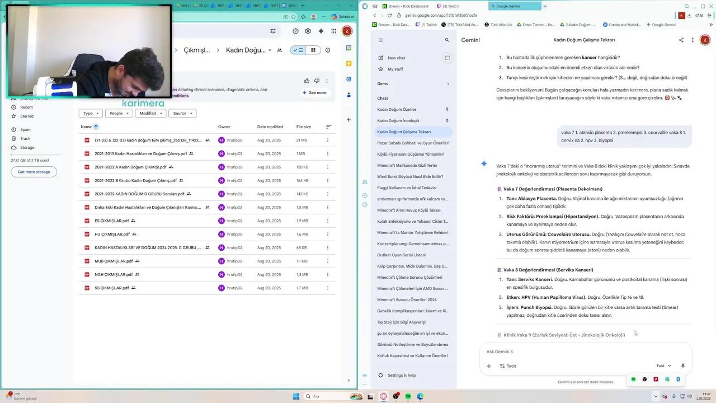Search Gemini chats with the magnifier icon

[447, 40]
